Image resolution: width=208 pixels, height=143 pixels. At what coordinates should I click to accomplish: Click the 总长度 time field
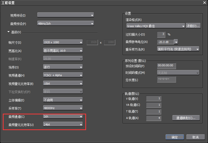tap(167, 79)
